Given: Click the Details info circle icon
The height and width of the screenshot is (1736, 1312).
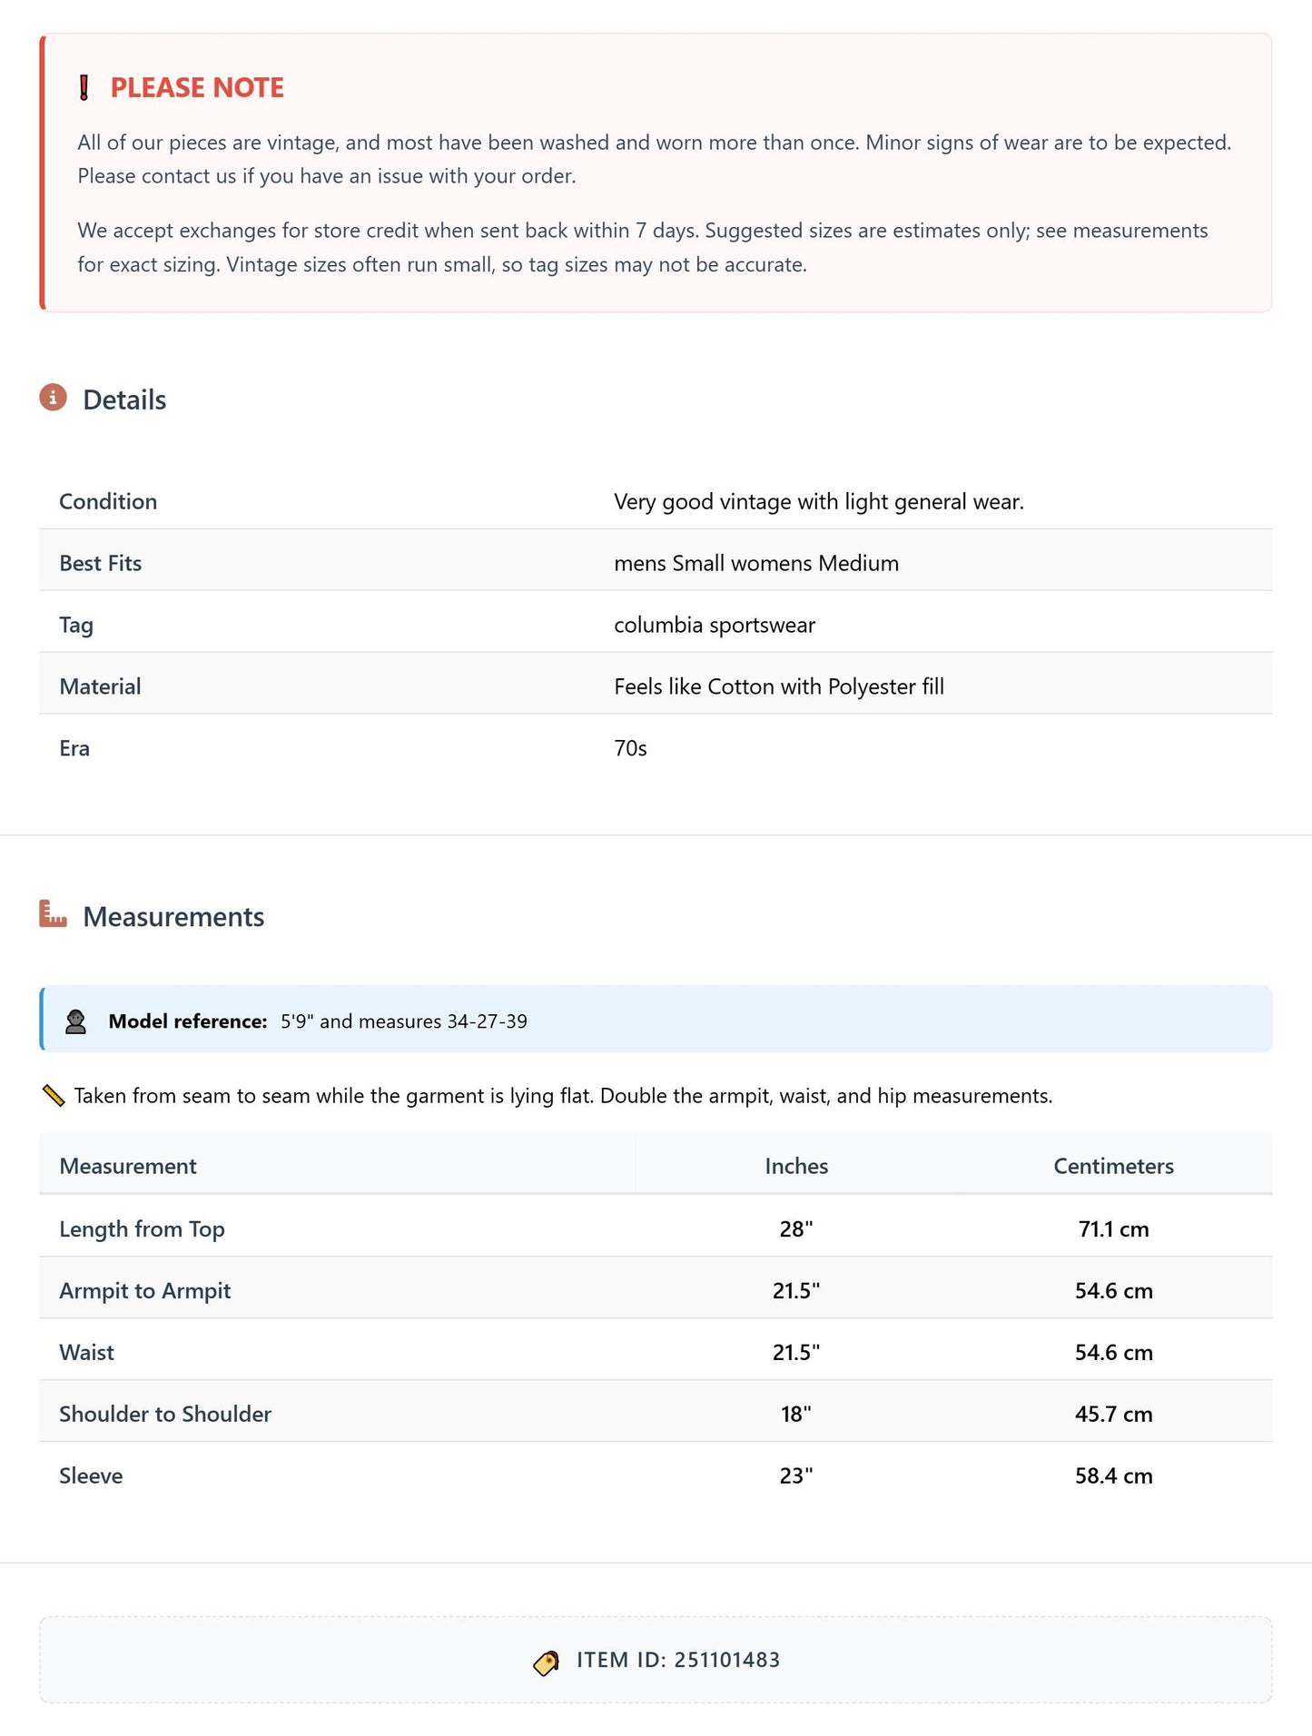Looking at the screenshot, I should pyautogui.click(x=54, y=398).
